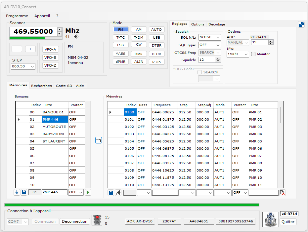Click the save disk icon below Mémoires table
The width and height of the screenshot is (308, 232).
[x=111, y=193]
